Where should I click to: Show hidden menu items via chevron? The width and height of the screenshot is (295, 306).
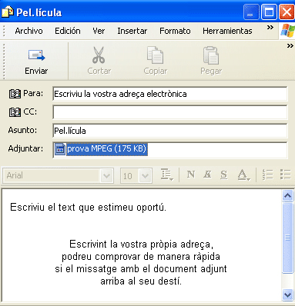[270, 27]
